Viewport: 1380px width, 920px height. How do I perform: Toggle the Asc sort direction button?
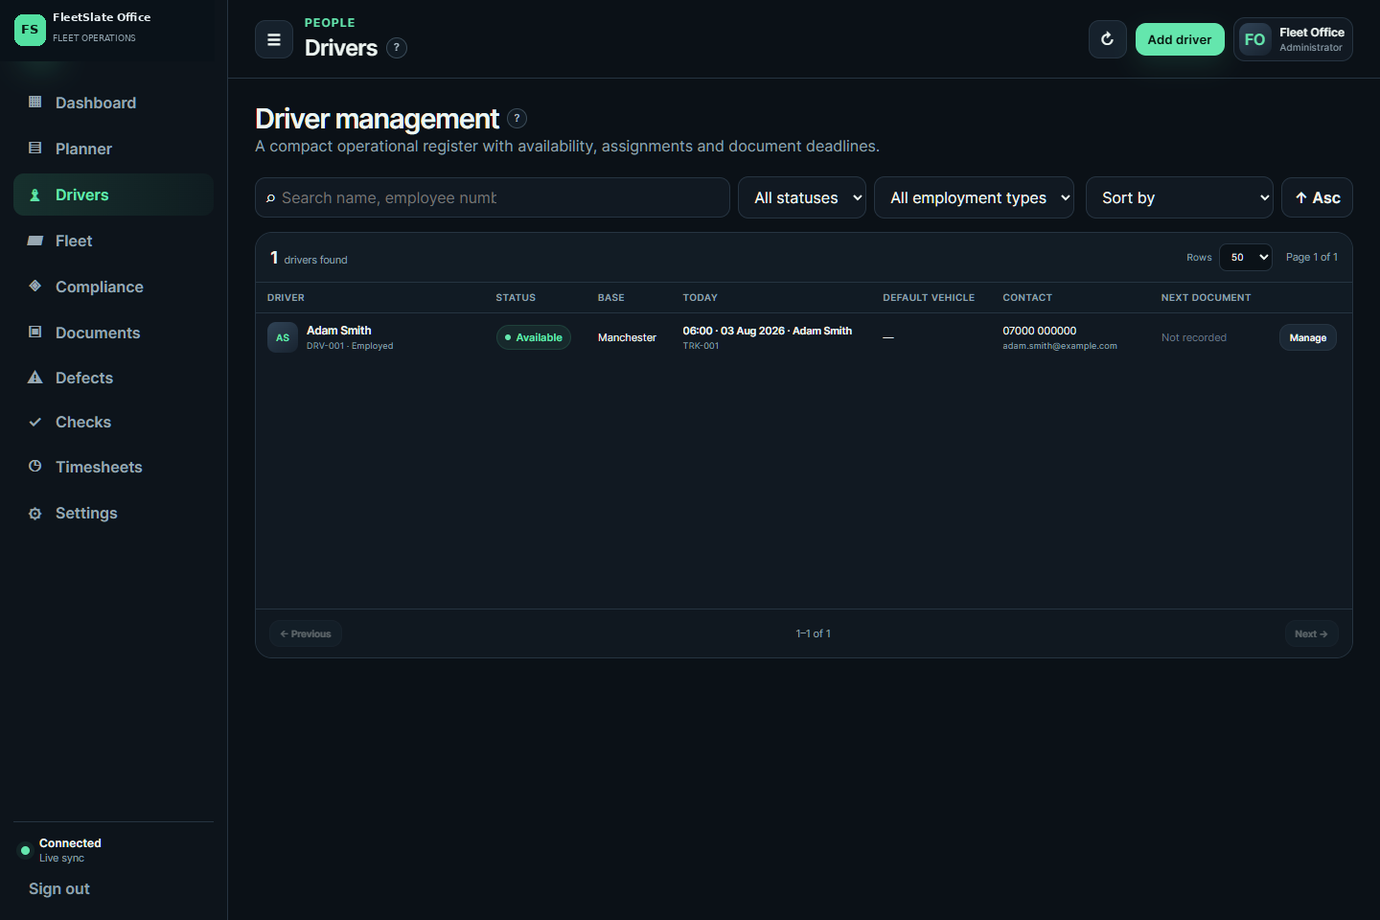[1317, 197]
